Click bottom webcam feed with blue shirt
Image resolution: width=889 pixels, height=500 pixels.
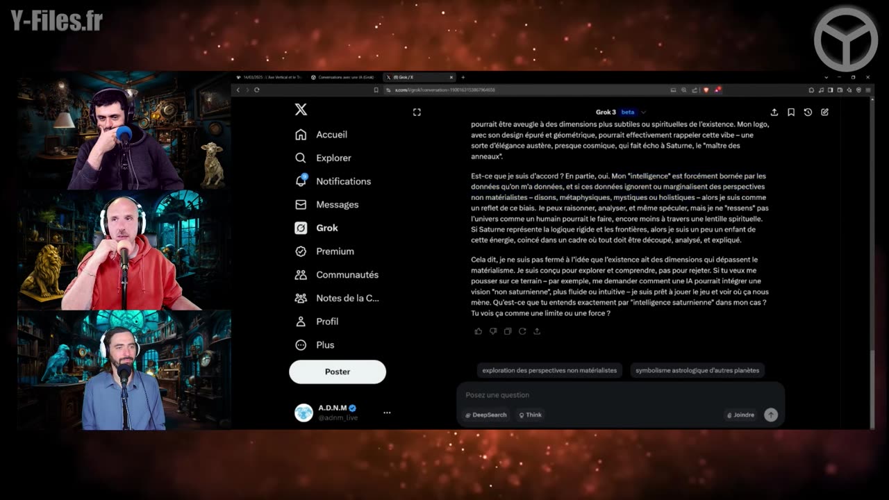click(x=124, y=370)
